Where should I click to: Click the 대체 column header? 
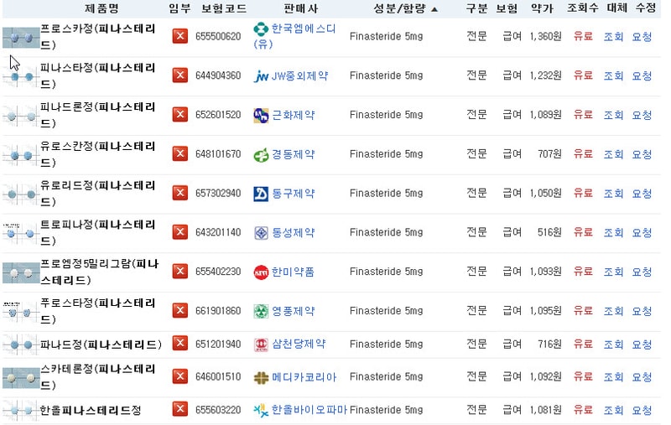coord(616,8)
